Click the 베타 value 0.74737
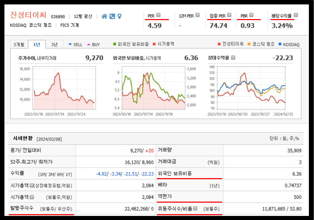 (293, 186)
